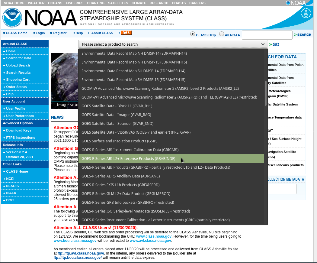Open COASTS in the top NOAA menu
The width and height of the screenshot is (317, 263).
(179, 3)
